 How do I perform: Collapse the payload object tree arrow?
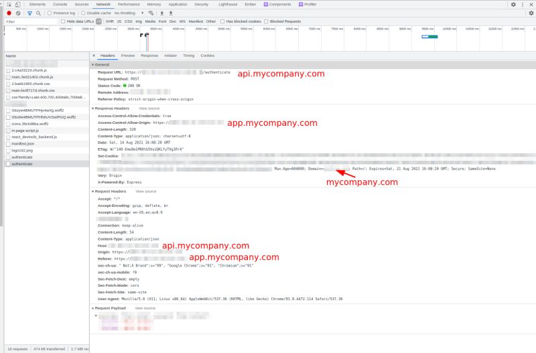point(96,315)
